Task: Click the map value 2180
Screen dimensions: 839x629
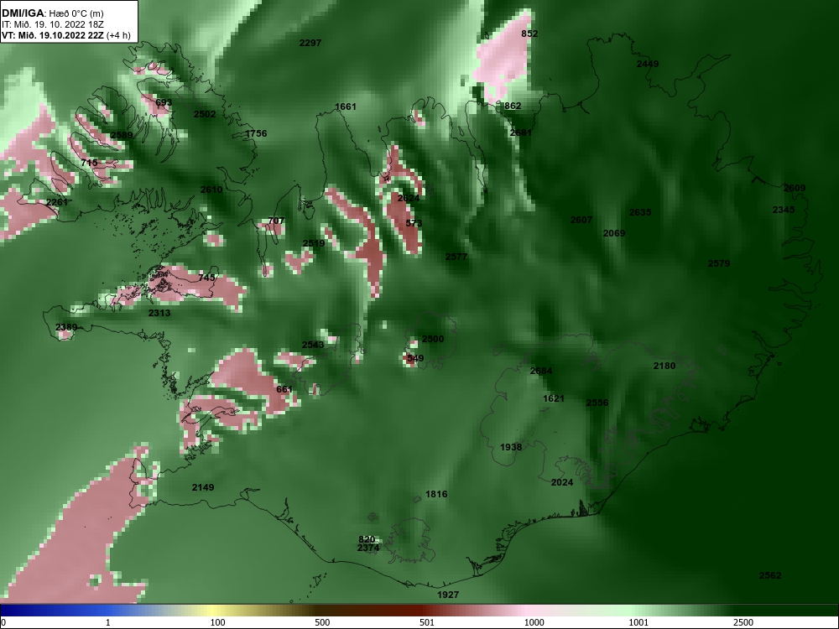Action: [664, 366]
